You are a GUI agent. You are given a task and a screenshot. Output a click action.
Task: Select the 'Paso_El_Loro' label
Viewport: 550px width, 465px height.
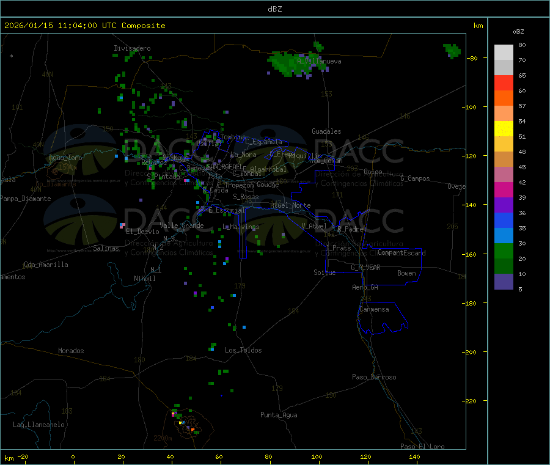422,447
